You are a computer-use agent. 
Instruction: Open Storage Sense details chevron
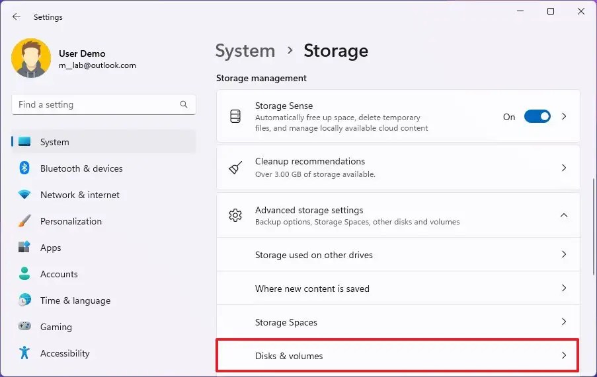coord(564,116)
